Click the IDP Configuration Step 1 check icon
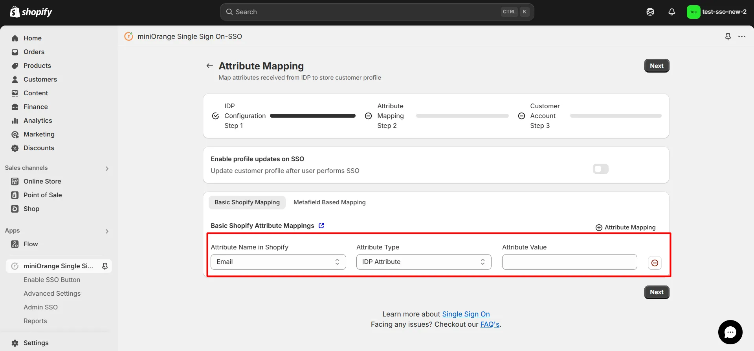 pyautogui.click(x=215, y=116)
